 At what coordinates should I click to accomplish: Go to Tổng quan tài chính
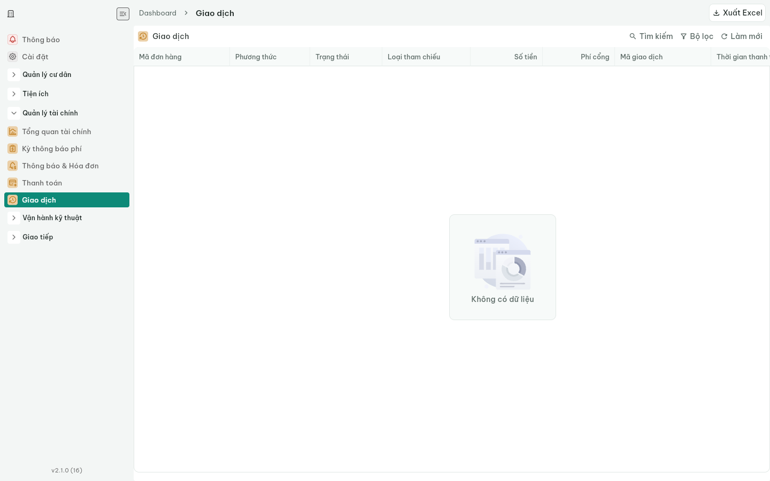click(x=67, y=131)
